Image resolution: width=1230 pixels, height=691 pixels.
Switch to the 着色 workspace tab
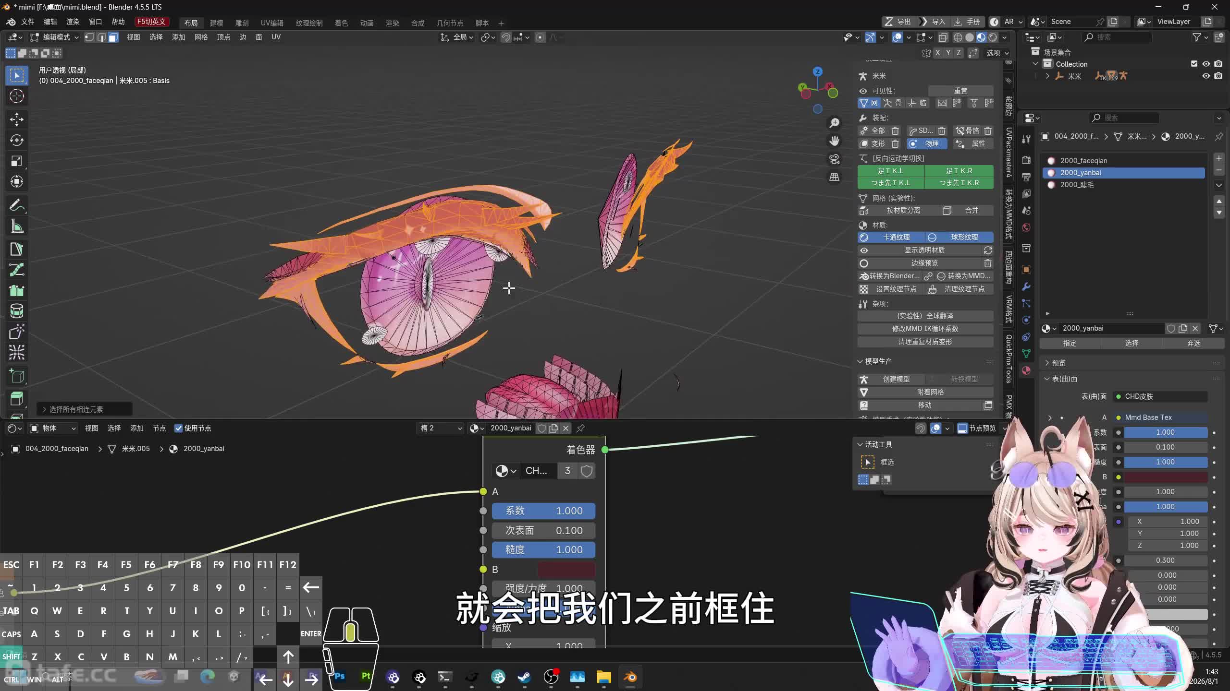341,23
